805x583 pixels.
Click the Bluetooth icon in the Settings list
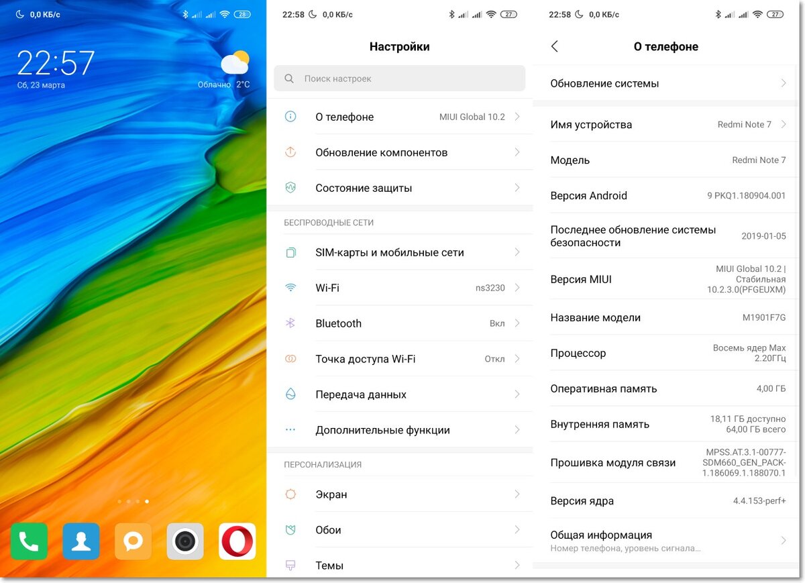pyautogui.click(x=290, y=323)
